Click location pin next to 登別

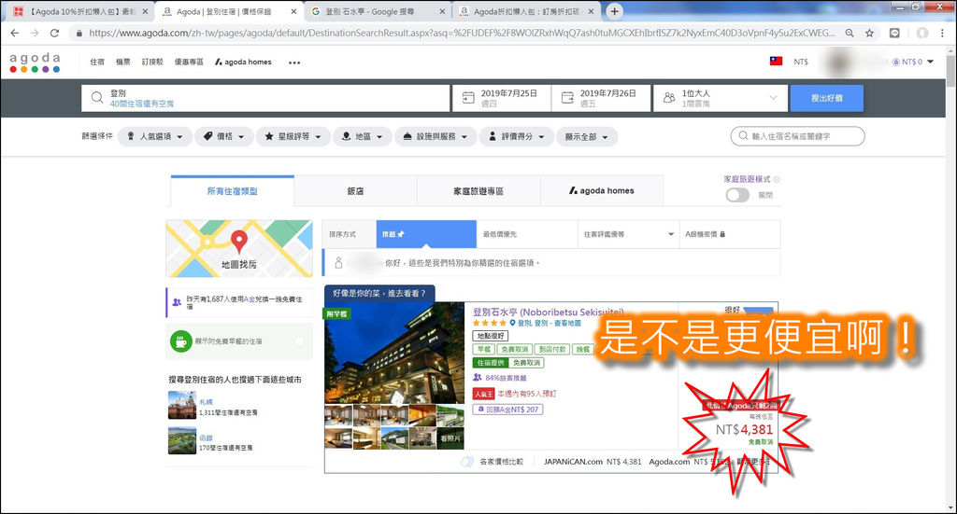[513, 324]
